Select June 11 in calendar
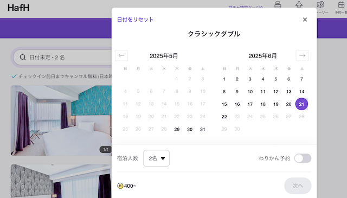 click(263, 92)
